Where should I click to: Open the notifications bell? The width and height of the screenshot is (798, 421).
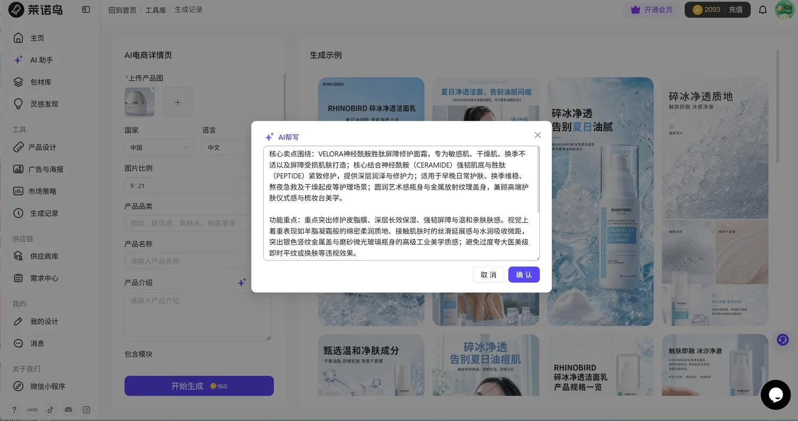click(763, 10)
